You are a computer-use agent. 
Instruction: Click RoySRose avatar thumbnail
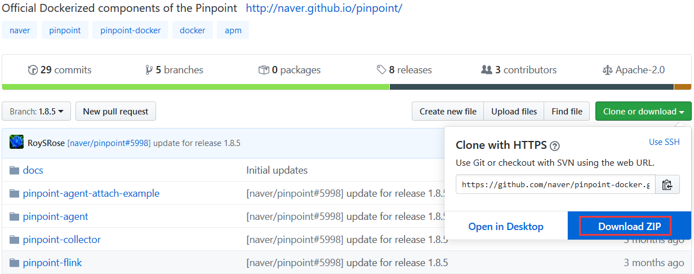[16, 143]
